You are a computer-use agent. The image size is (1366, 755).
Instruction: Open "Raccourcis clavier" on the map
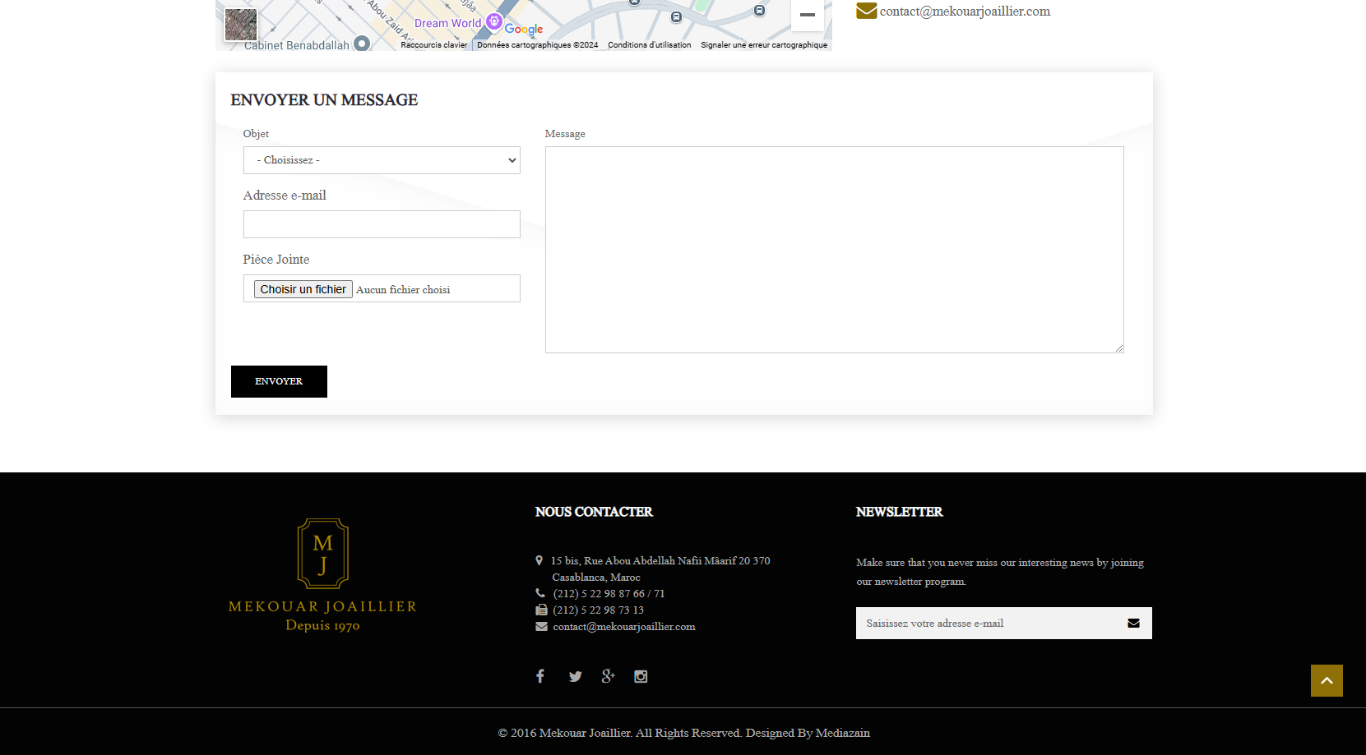[x=433, y=45]
